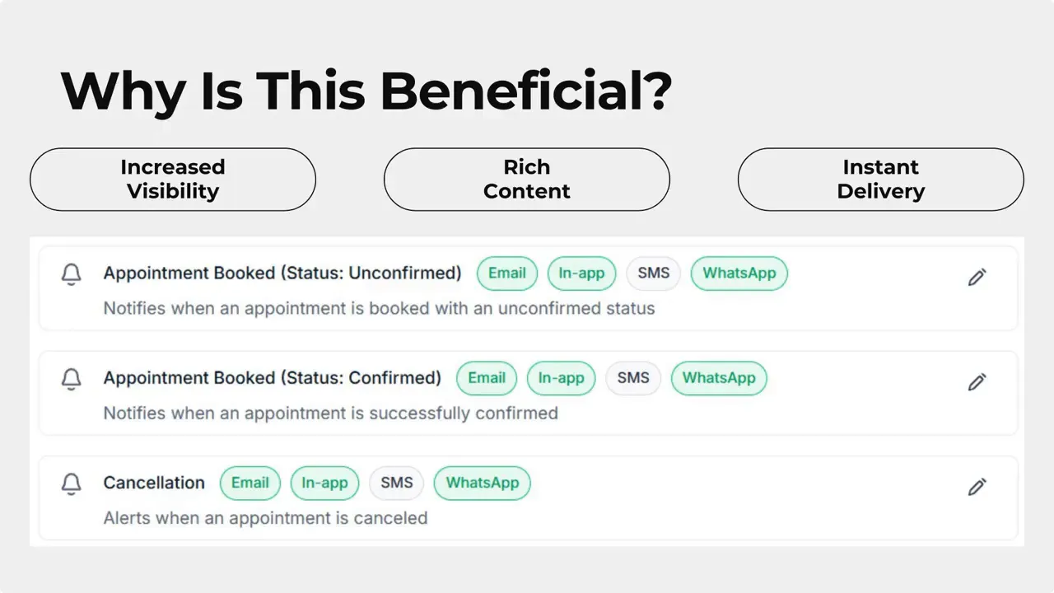Viewport: 1054px width, 593px height.
Task: Enable SMS on the Confirmed booking row
Action: [632, 378]
